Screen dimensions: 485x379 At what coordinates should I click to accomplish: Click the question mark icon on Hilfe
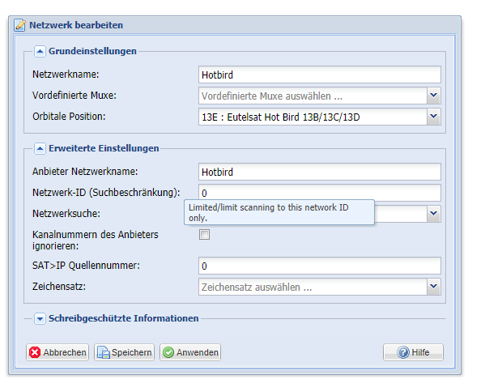pos(403,352)
